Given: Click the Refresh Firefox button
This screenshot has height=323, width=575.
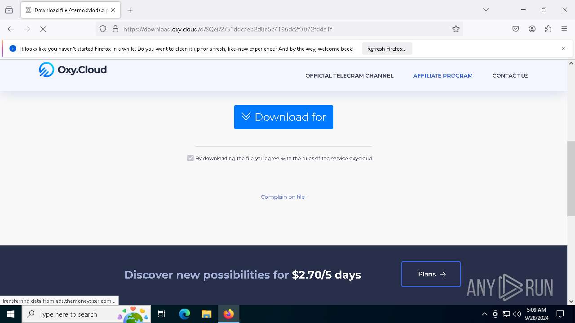Looking at the screenshot, I should pyautogui.click(x=387, y=49).
